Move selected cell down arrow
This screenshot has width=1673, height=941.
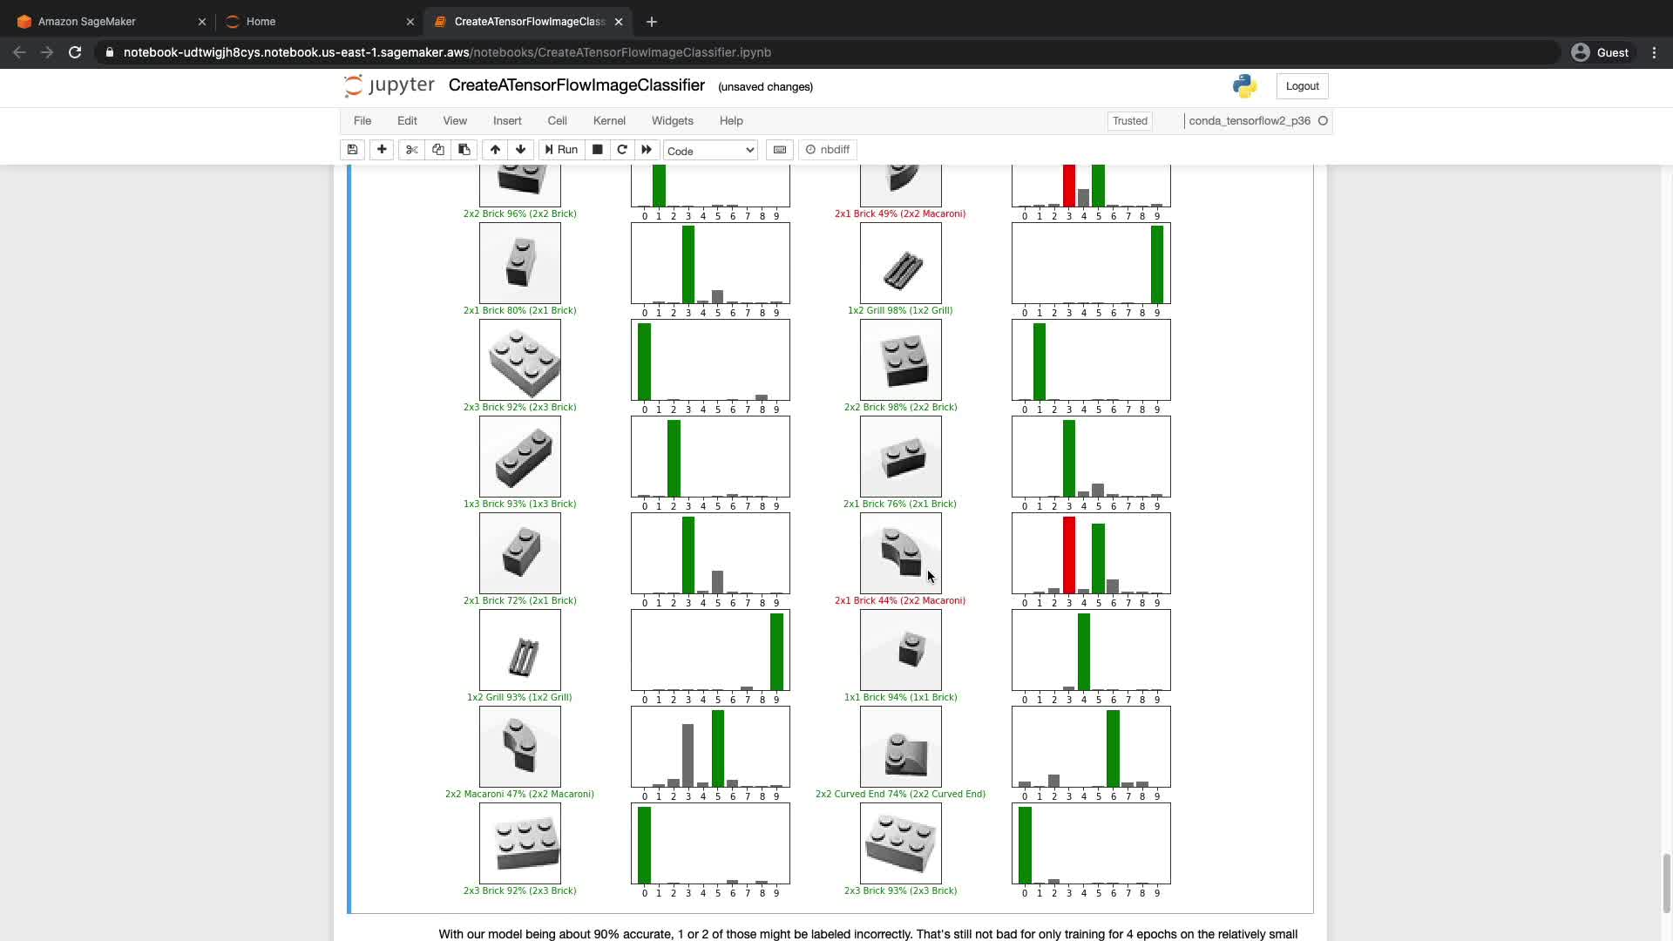pyautogui.click(x=521, y=150)
